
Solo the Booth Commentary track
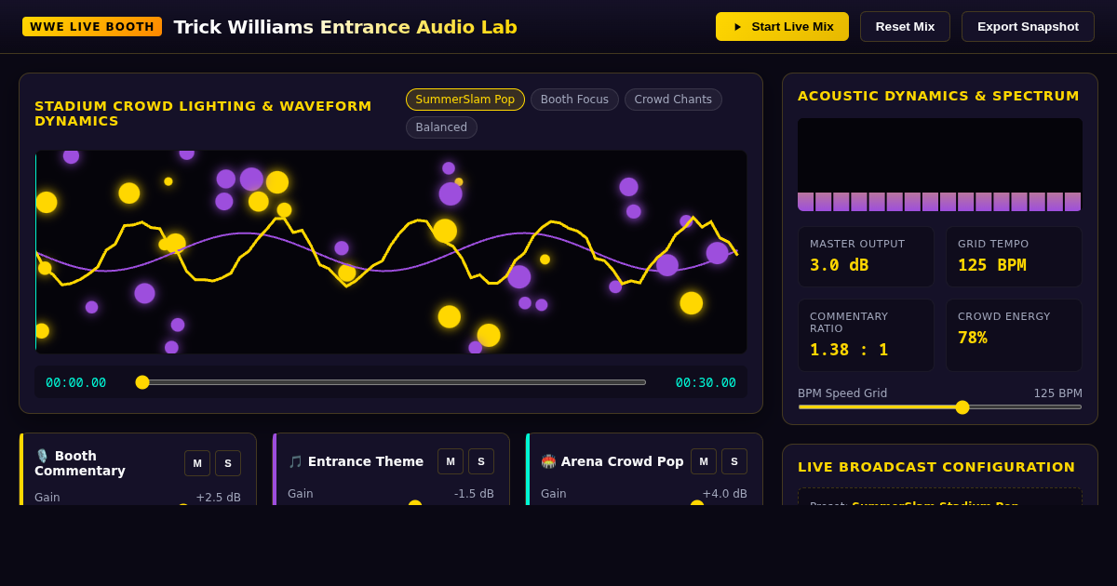click(x=228, y=463)
